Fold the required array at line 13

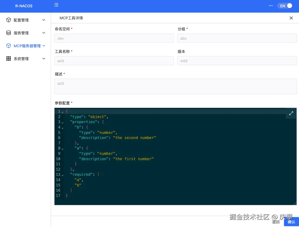coord(63,175)
